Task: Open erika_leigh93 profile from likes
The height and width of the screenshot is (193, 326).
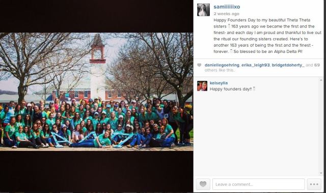Action: (256, 65)
